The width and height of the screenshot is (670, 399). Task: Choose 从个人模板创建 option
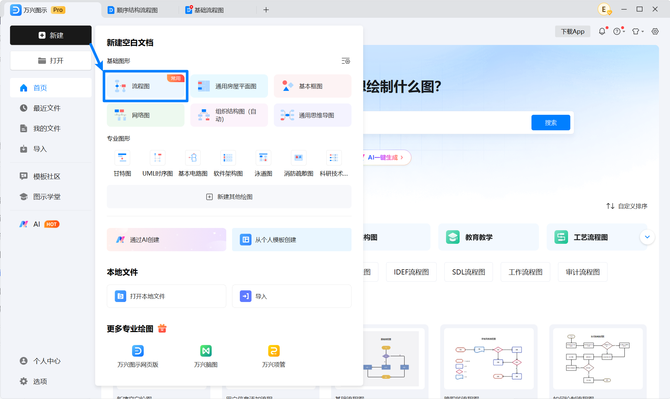point(292,240)
